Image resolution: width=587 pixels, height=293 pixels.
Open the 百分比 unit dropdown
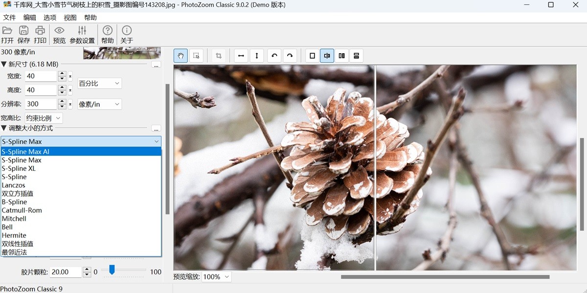(x=99, y=83)
